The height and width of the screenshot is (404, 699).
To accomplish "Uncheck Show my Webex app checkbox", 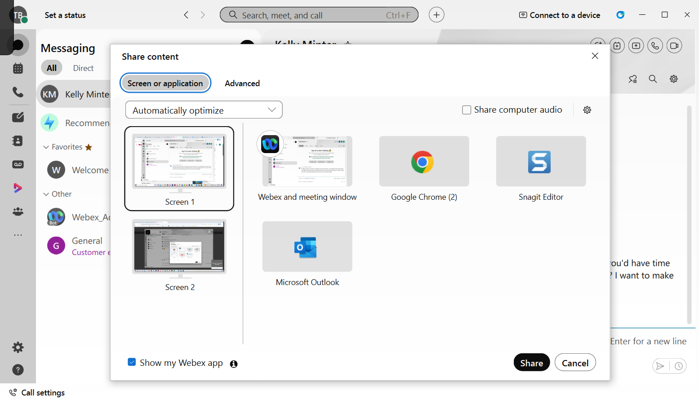I will pyautogui.click(x=132, y=362).
